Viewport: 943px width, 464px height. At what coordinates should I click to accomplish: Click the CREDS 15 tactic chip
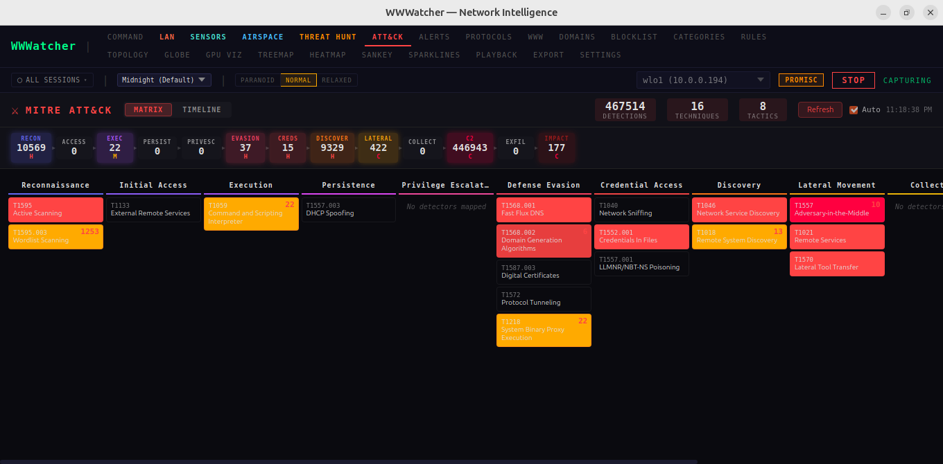pyautogui.click(x=288, y=148)
